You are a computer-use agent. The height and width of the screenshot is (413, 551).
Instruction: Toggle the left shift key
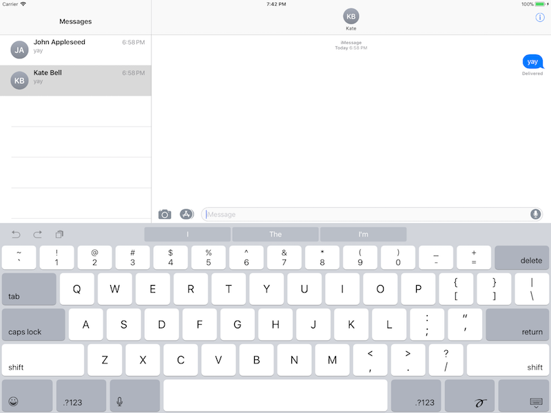[43, 360]
